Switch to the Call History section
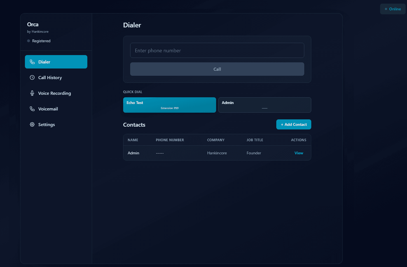The width and height of the screenshot is (407, 267). [50, 77]
